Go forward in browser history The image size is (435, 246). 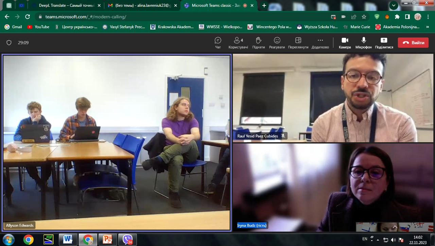(17, 17)
